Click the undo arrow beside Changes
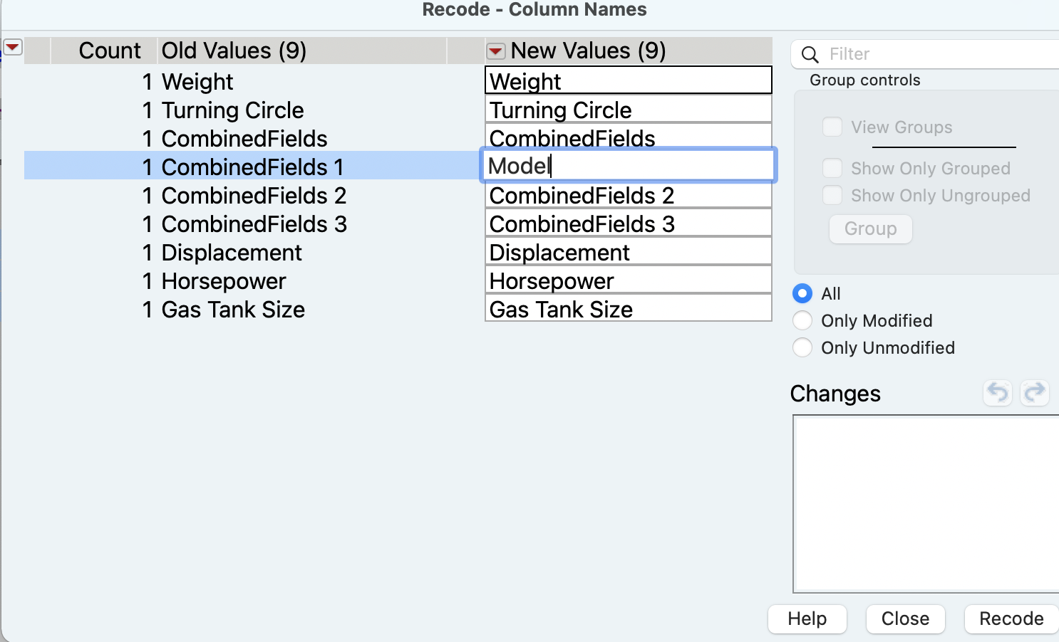 pyautogui.click(x=997, y=392)
